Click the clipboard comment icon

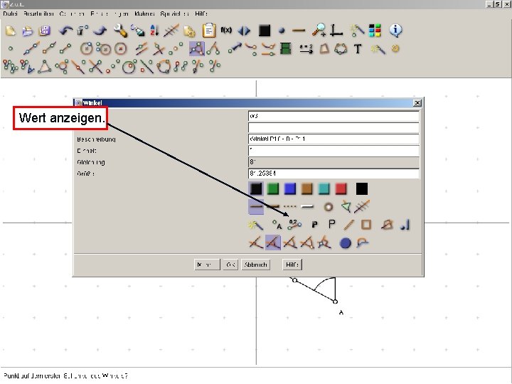click(x=208, y=31)
